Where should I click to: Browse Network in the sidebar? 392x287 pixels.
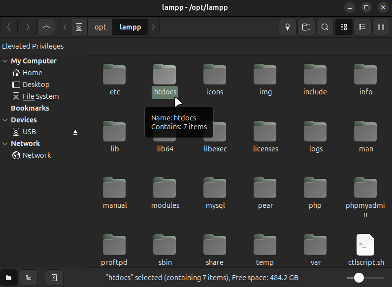coord(32,155)
